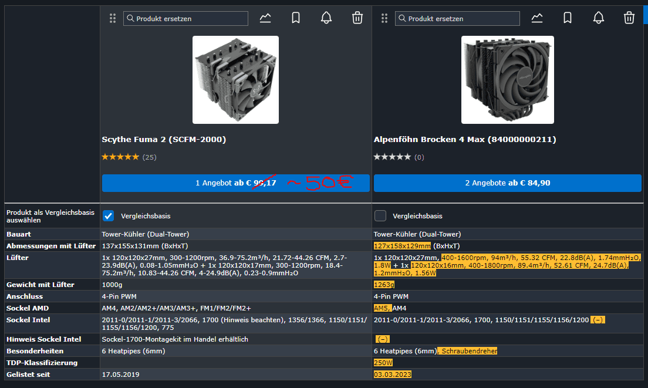Open price history chart for Alpenföhn Brocken 4 Max
The width and height of the screenshot is (648, 388).
pos(537,18)
